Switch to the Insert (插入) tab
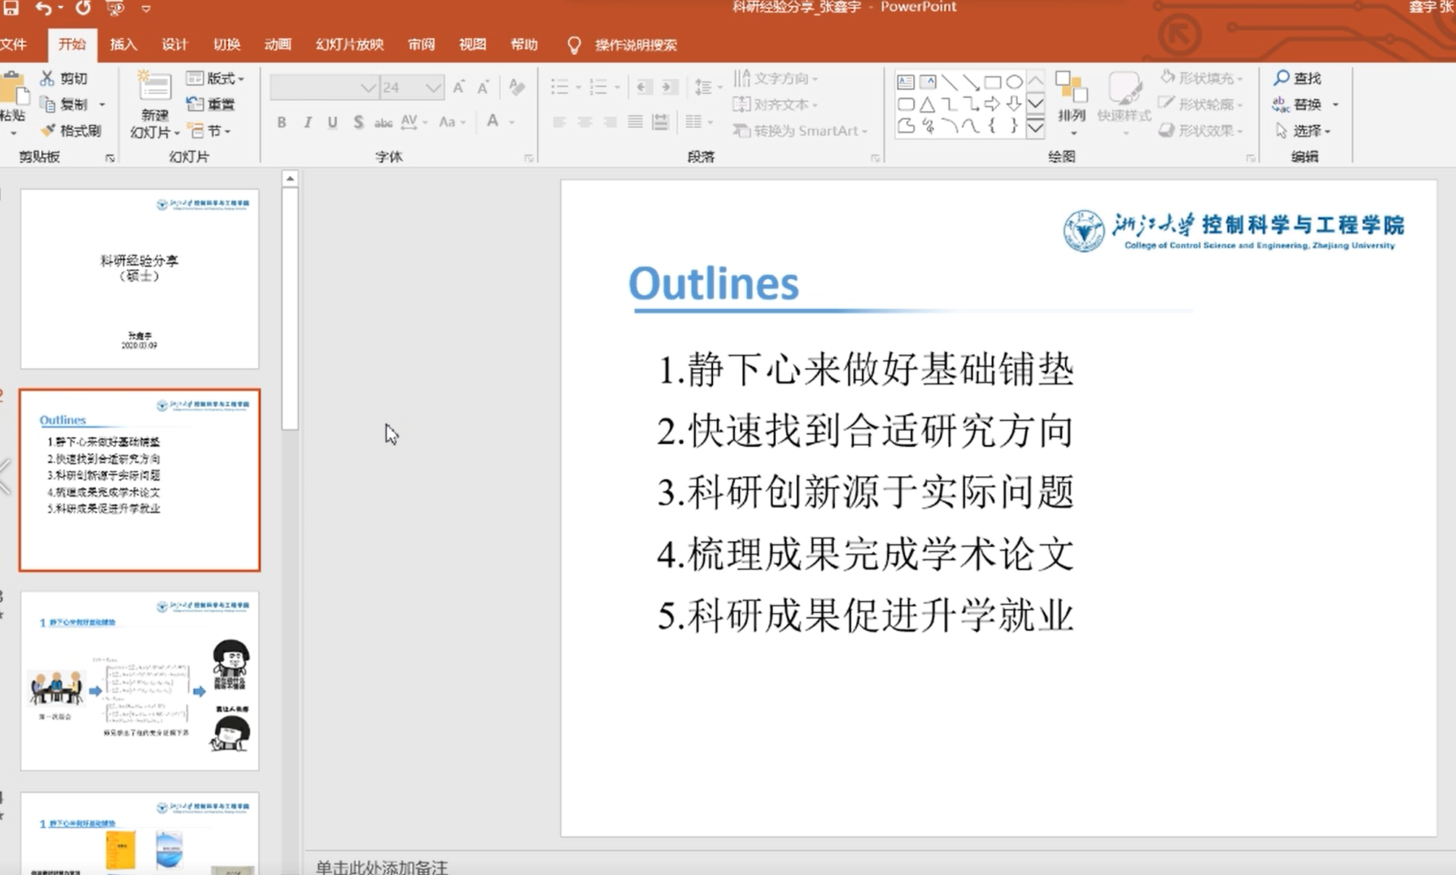The height and width of the screenshot is (875, 1456). coord(123,45)
